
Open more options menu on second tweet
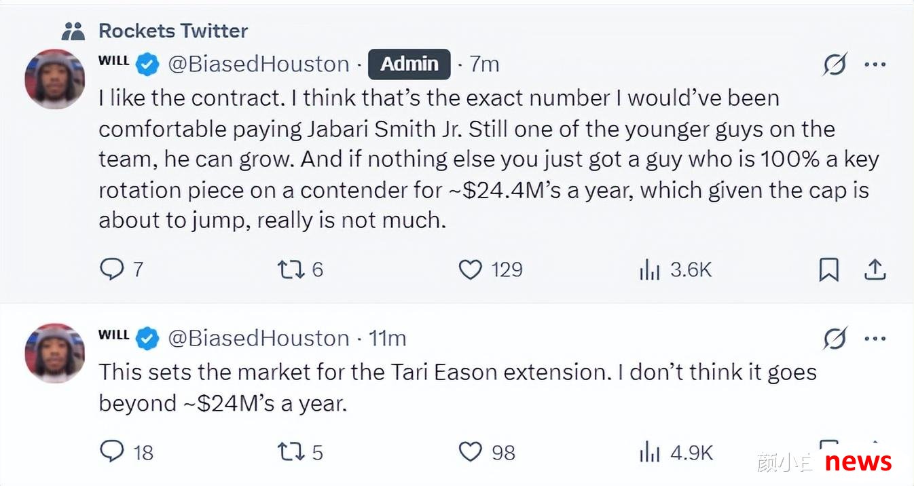point(875,338)
